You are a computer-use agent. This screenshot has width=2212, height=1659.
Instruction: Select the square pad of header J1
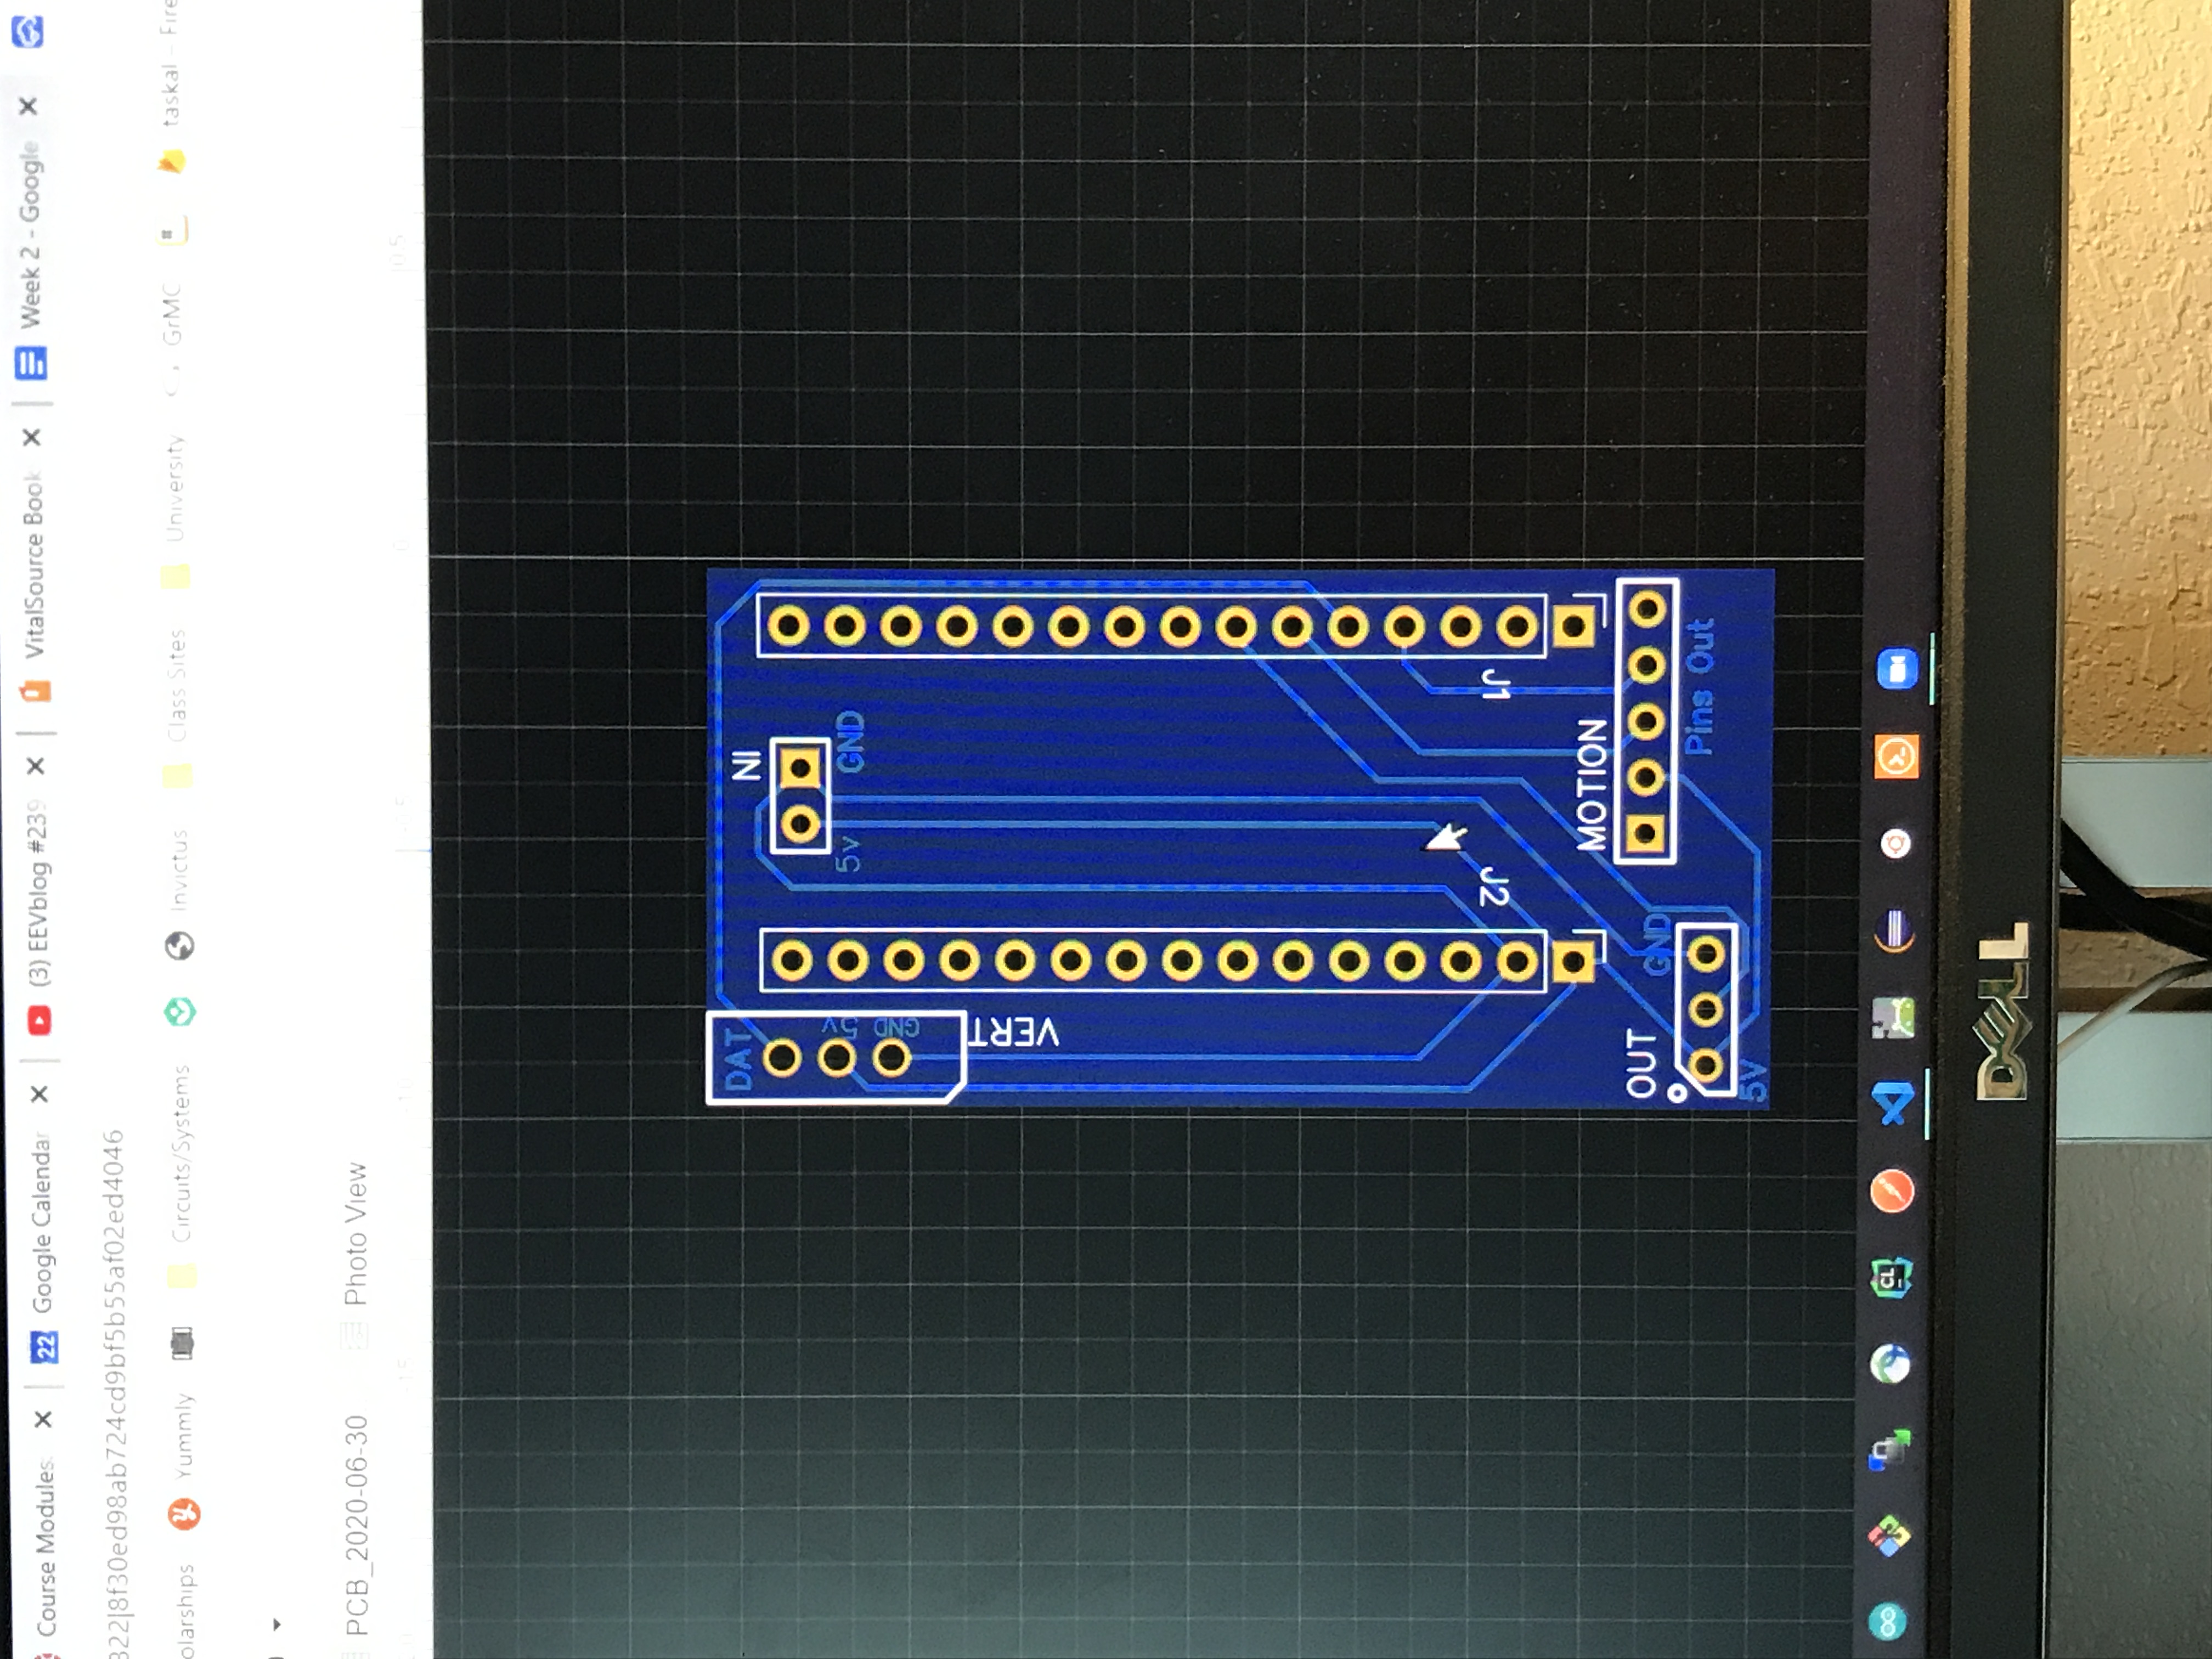[x=1573, y=627]
